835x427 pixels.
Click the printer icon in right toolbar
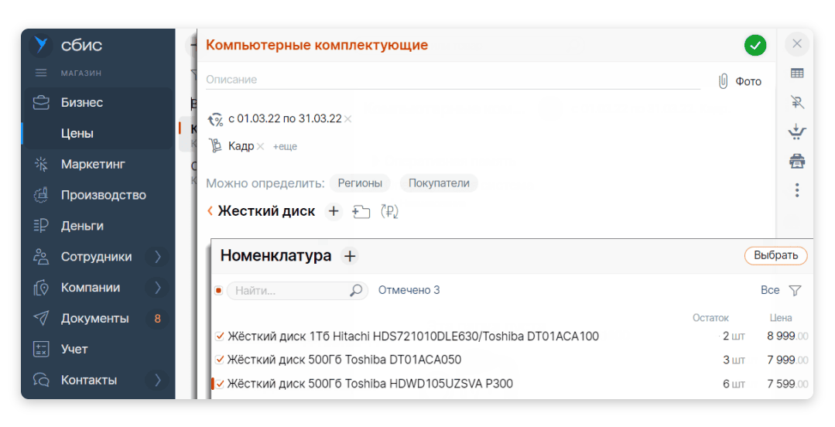pos(796,161)
